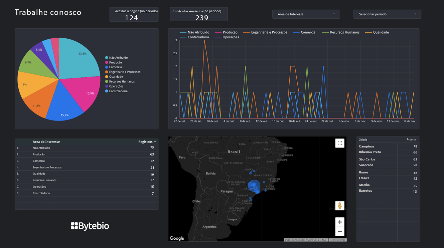Image resolution: width=444 pixels, height=248 pixels.
Task: Open the Registros sort dropdown in the table
Action: [146, 141]
